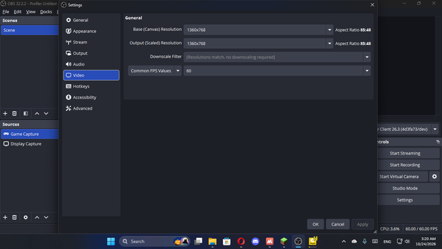The width and height of the screenshot is (442, 249).
Task: Open the Docks menu in OBS
Action: pyautogui.click(x=46, y=12)
